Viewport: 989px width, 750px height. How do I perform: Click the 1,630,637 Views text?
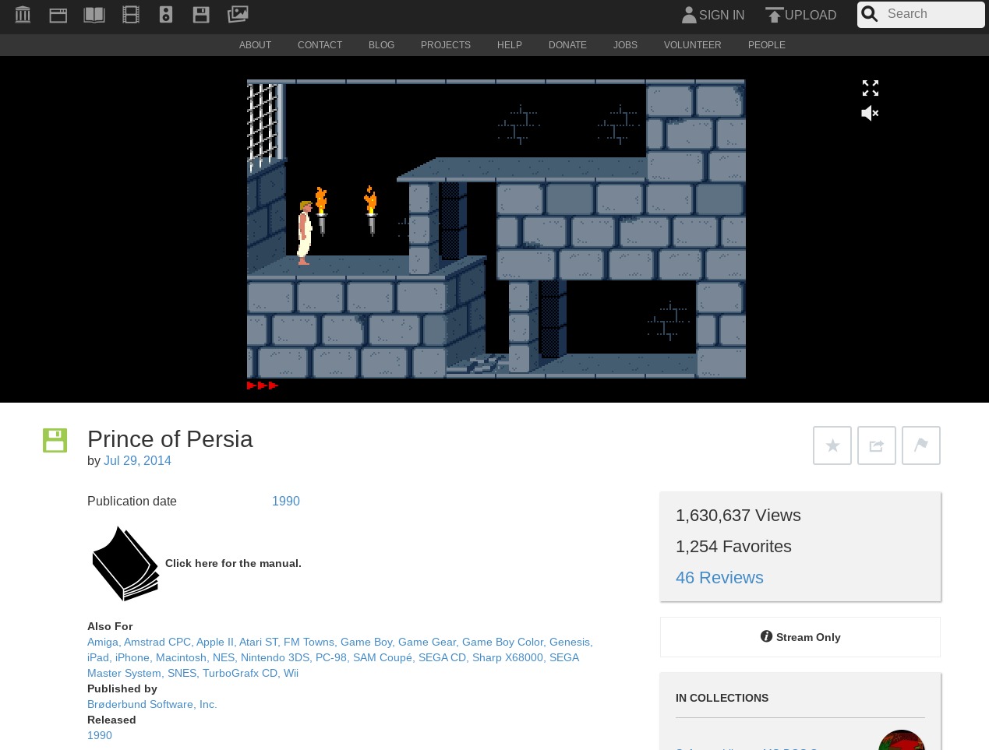[738, 515]
